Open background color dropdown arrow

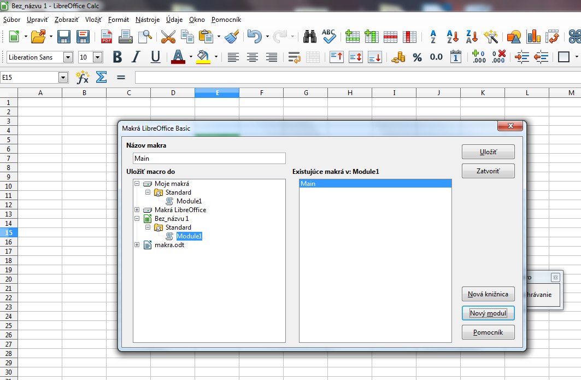coord(216,57)
